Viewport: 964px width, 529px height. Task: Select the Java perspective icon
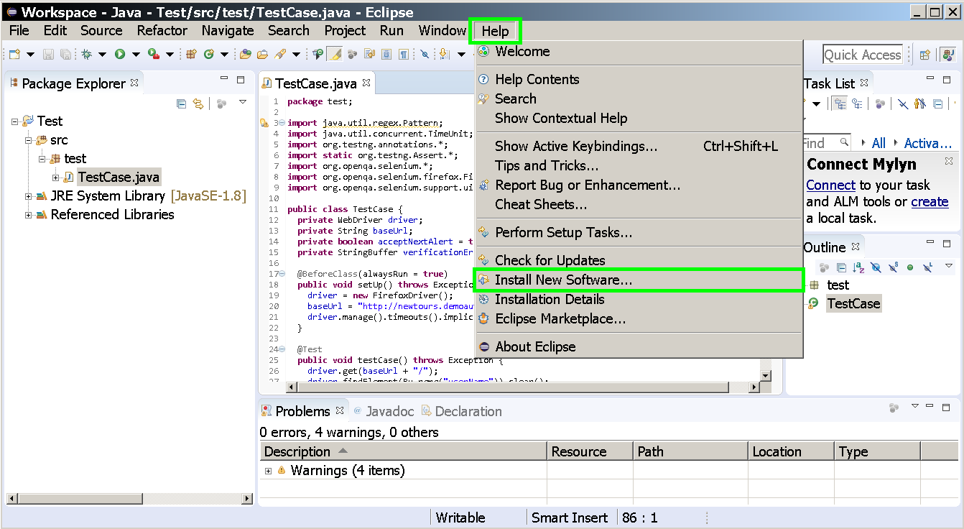pos(949,55)
